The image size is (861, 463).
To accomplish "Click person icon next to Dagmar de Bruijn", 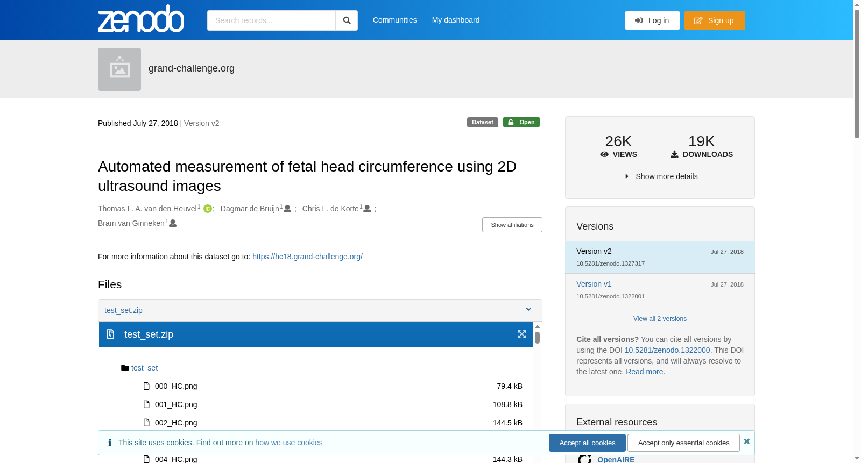I will [287, 209].
